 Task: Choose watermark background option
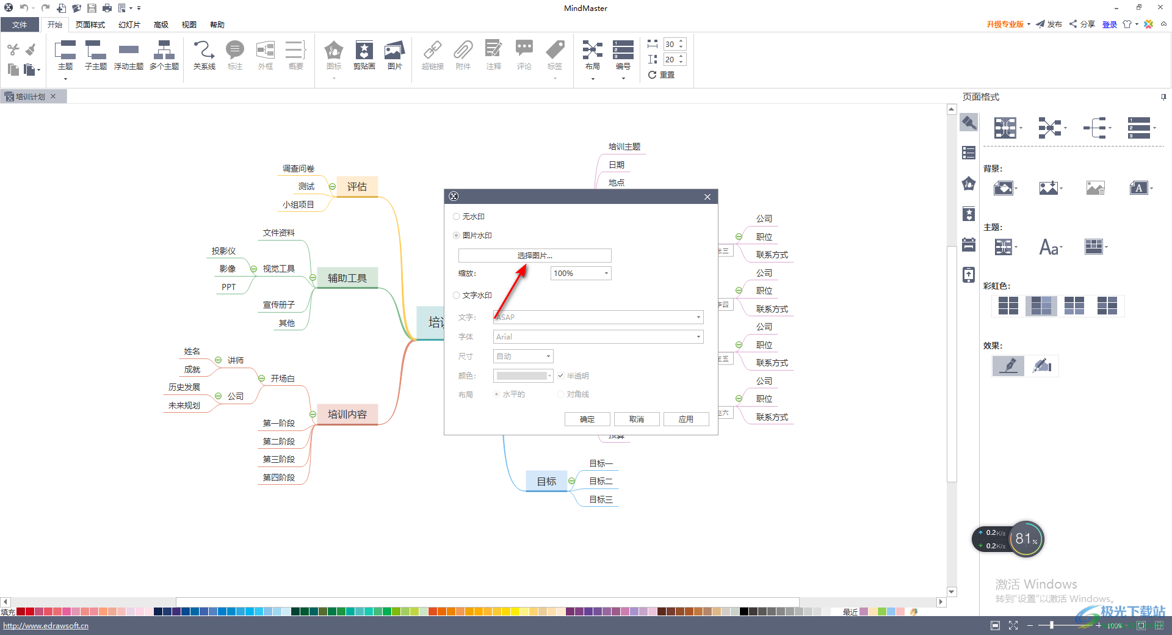[1139, 188]
